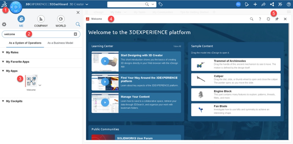Select the WORLD globe icon

point(61,19)
